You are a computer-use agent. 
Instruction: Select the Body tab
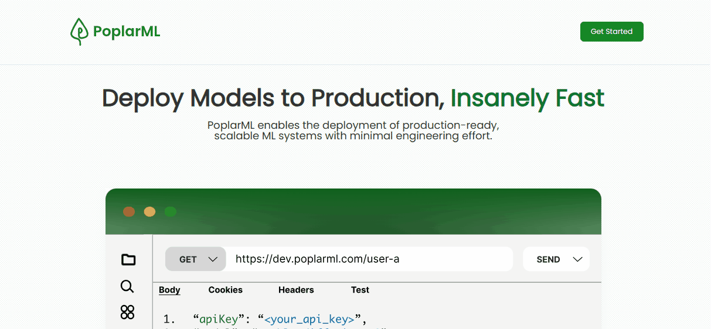point(169,290)
